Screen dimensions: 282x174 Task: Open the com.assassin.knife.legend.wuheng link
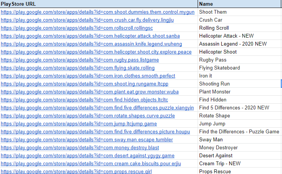pos(91,44)
